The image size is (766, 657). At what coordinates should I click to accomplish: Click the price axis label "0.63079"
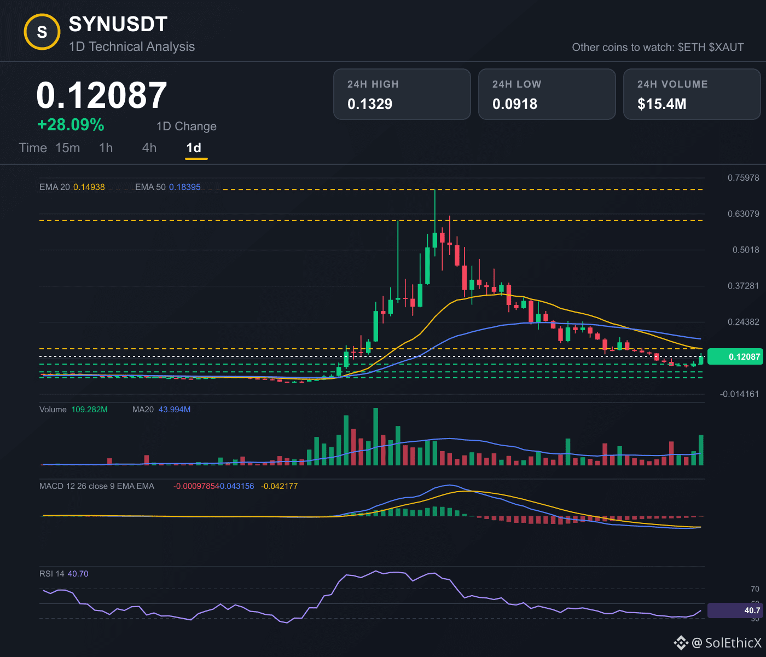tap(744, 214)
